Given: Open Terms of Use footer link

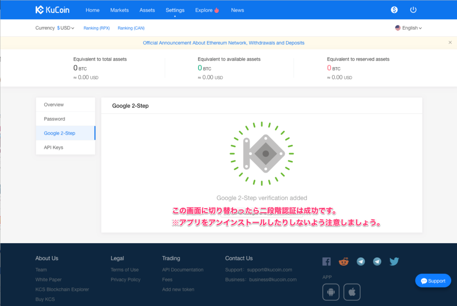Looking at the screenshot, I should (125, 270).
